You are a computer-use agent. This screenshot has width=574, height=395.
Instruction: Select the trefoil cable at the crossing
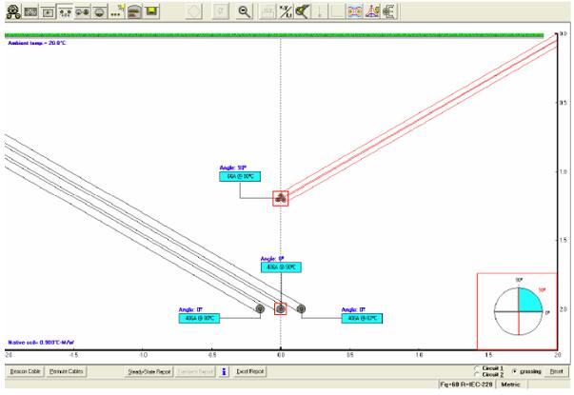(280, 198)
